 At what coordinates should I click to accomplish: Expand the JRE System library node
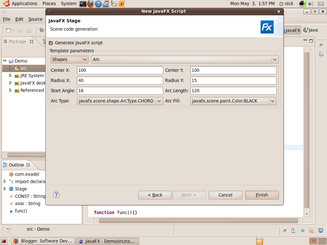[x=11, y=75]
